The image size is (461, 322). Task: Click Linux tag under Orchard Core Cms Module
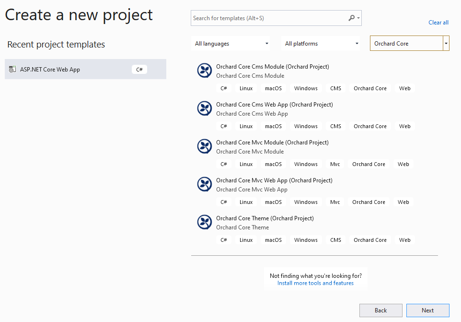246,88
